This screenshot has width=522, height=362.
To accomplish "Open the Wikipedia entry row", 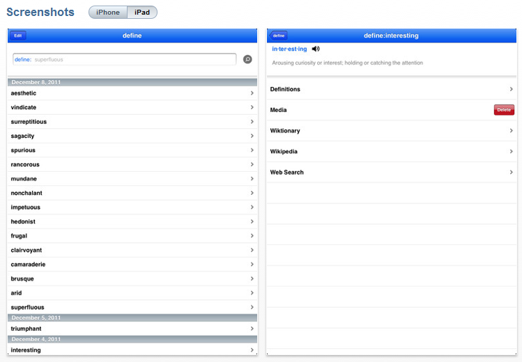I will 391,152.
